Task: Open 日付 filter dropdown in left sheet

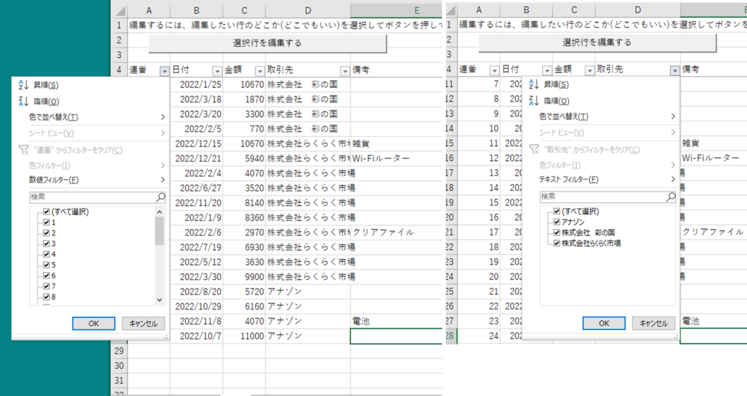Action: [x=217, y=71]
